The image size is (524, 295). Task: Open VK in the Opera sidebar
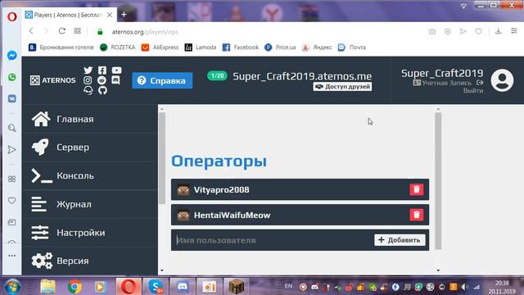coord(12,99)
